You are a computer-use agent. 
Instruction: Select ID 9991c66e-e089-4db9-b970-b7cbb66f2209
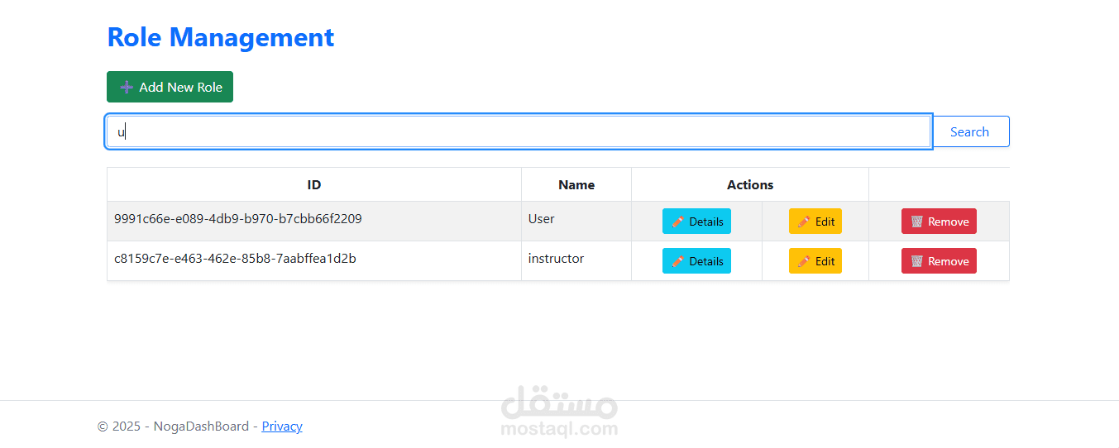tap(238, 219)
